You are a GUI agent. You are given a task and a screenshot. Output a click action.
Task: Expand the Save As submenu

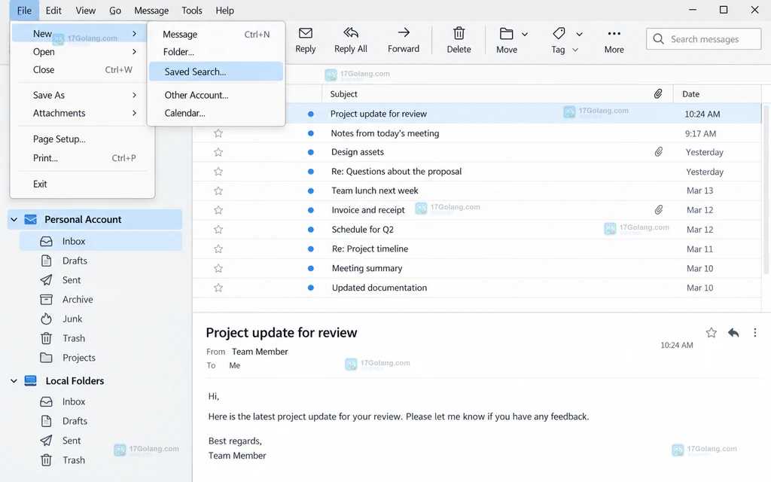(x=83, y=95)
